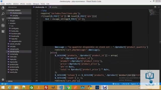
Task: Open FileZilla from the taskbar
Action: [x=46, y=87]
